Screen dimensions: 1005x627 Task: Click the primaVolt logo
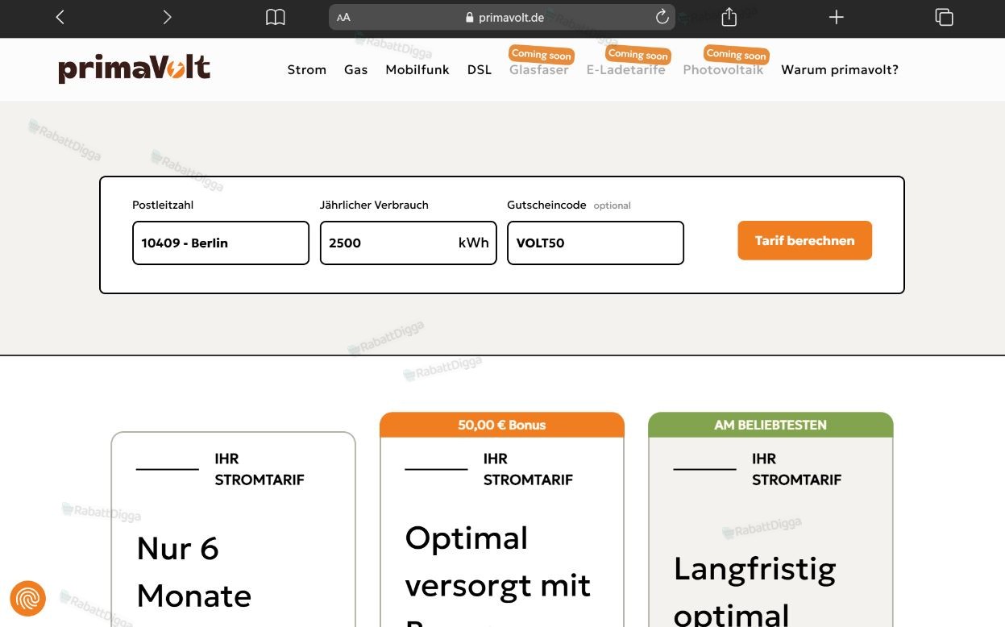pos(134,69)
